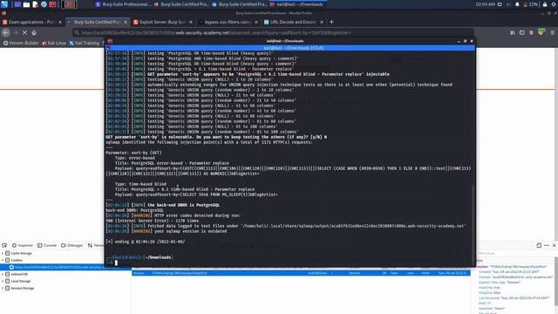Click the terminal window scrollbar
Image resolution: width=558 pixels, height=314 pixels.
pyautogui.click(x=473, y=224)
